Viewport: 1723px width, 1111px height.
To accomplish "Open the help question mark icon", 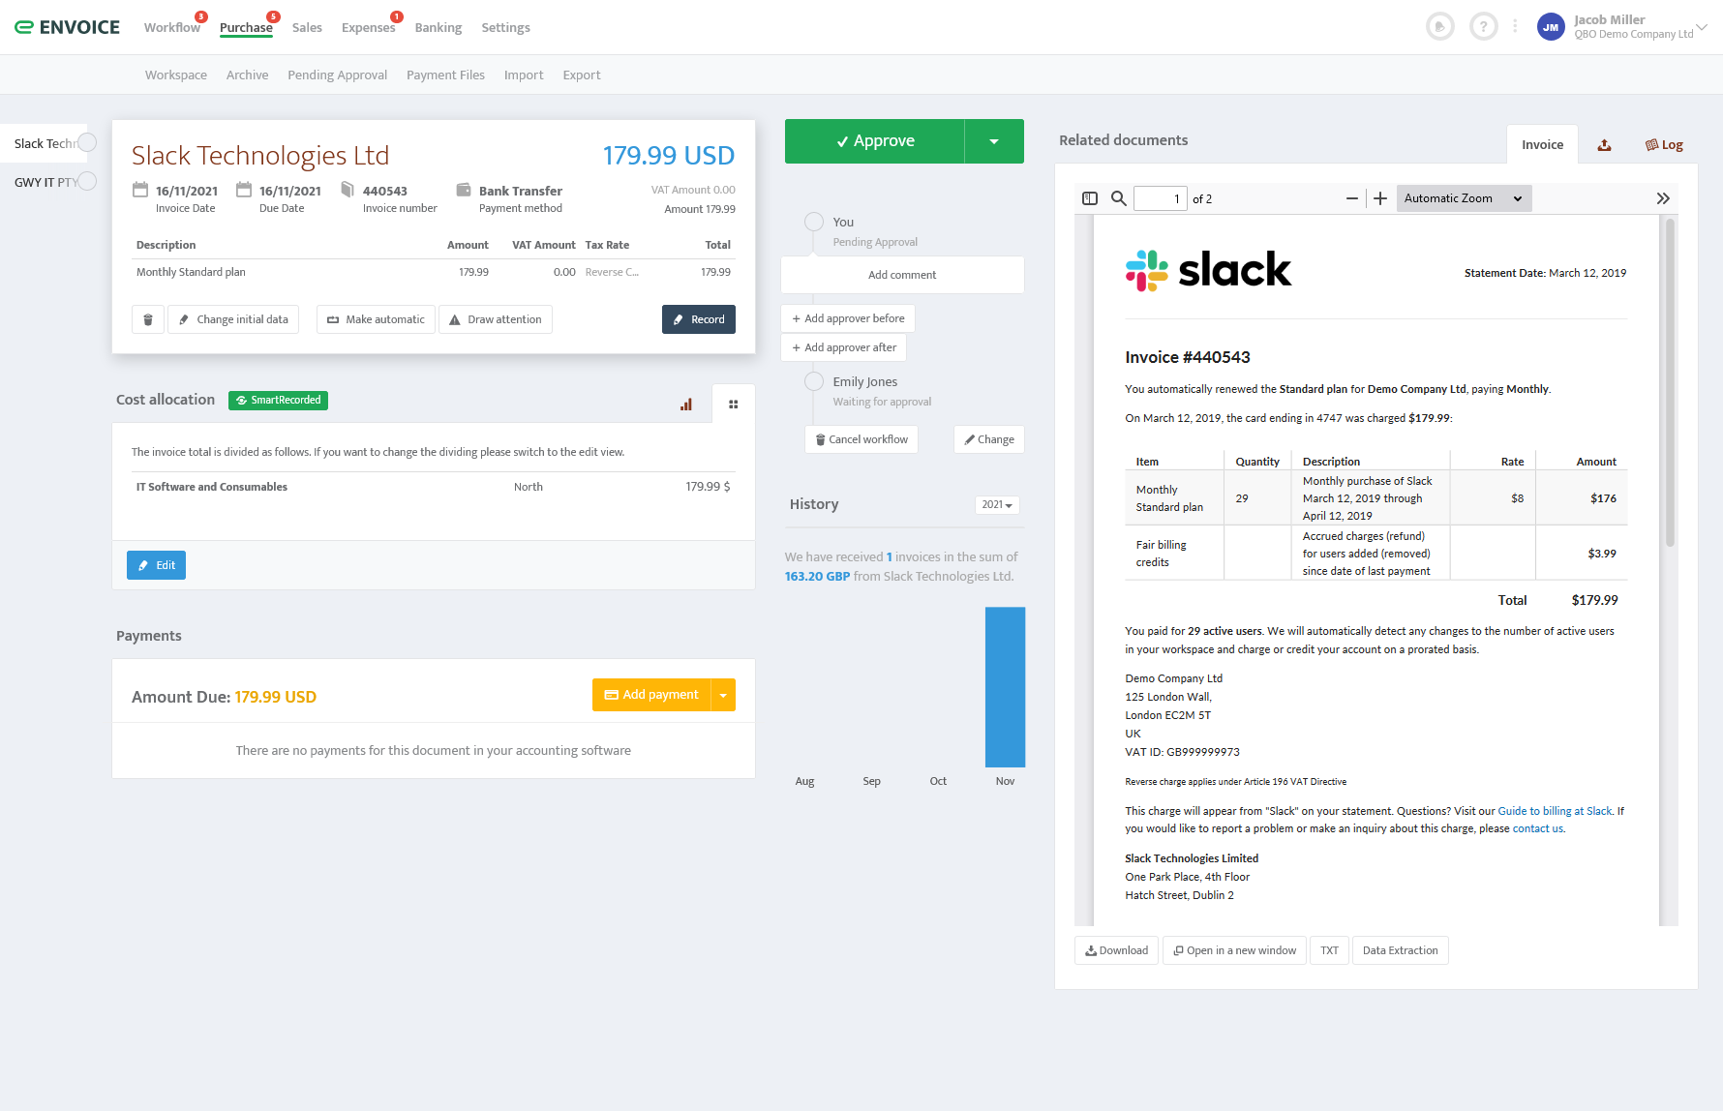I will point(1483,27).
